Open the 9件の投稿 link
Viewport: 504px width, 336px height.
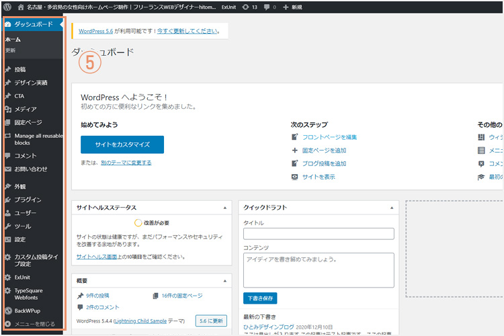[97, 296]
